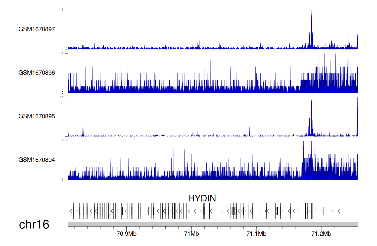377x246 pixels.
Task: Select the GSM1670896 track label
Action: (37, 73)
